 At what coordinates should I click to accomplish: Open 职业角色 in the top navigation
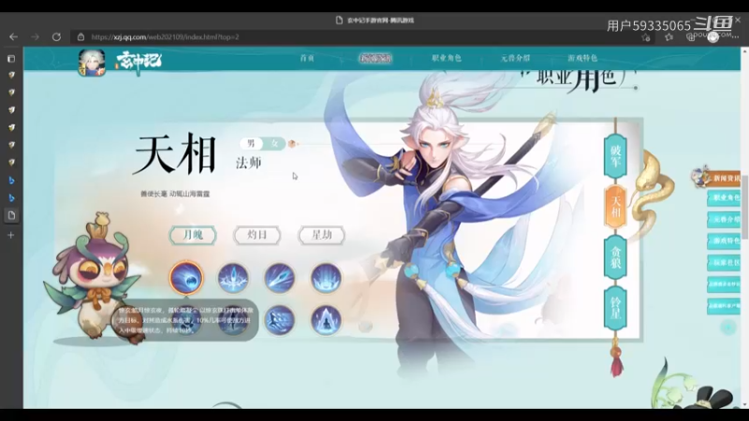click(447, 58)
